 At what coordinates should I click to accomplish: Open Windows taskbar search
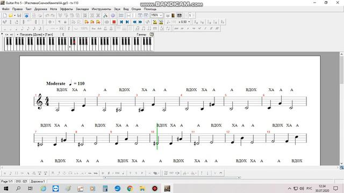coord(18,188)
